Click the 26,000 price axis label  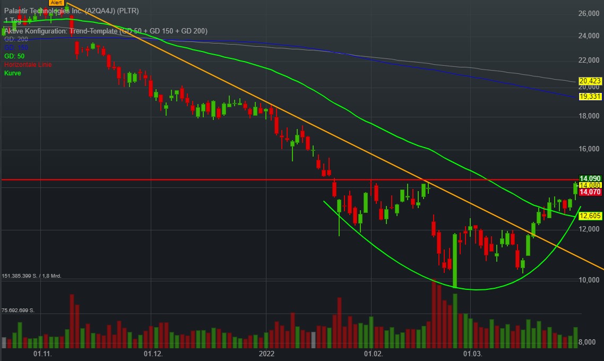[589, 13]
